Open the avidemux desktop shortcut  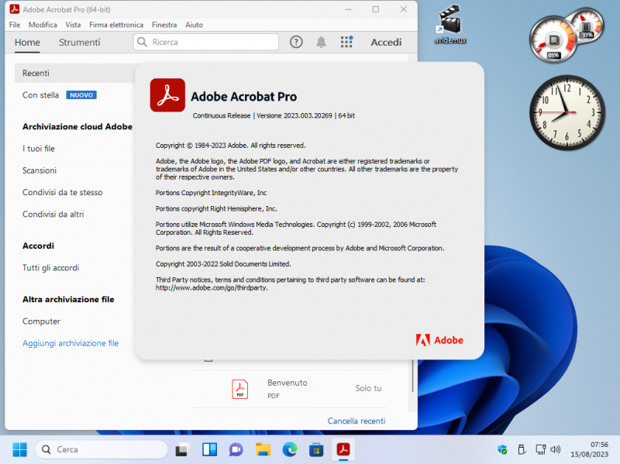pos(450,24)
